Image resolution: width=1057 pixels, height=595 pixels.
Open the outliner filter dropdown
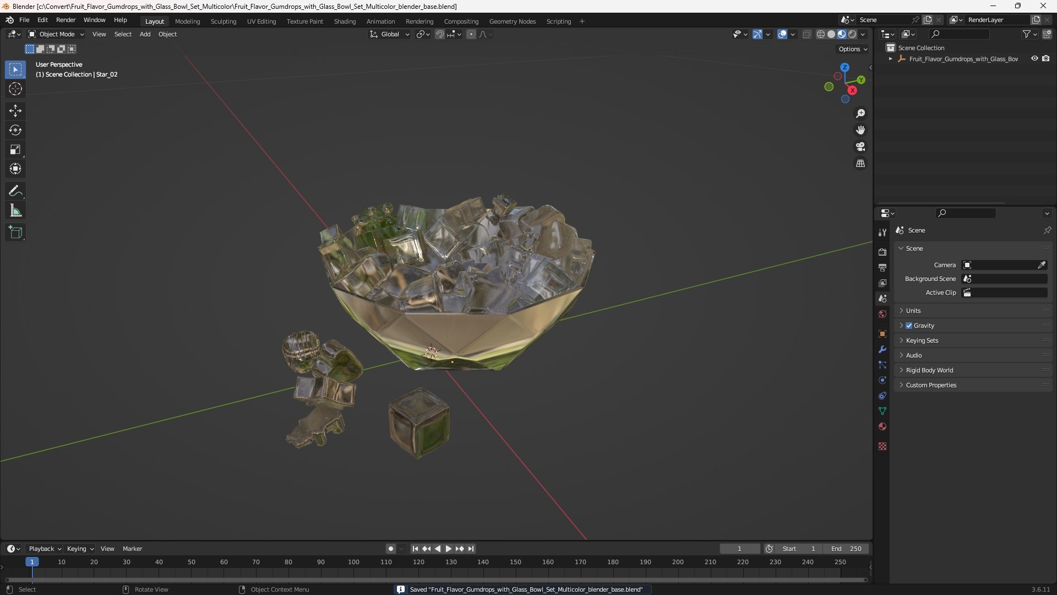point(1029,34)
